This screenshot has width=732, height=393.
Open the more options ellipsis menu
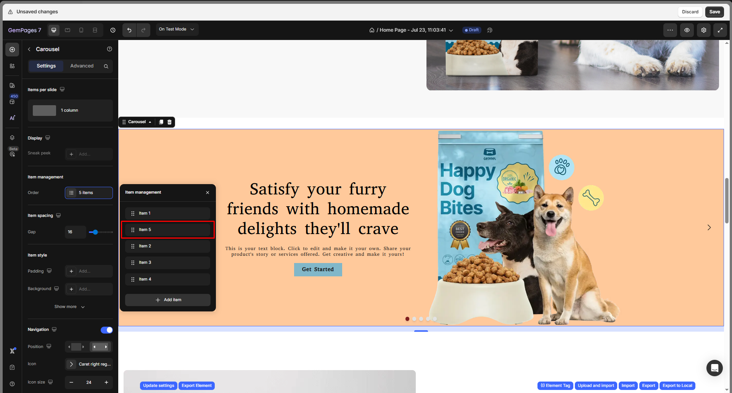pos(670,30)
